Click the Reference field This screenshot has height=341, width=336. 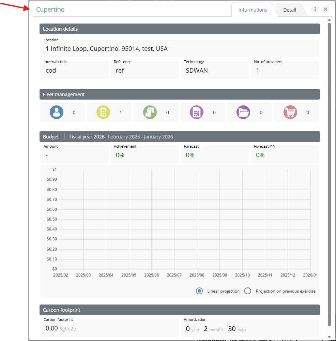pos(144,71)
